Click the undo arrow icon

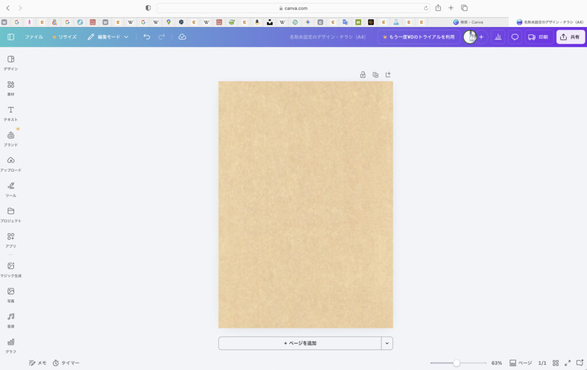147,37
